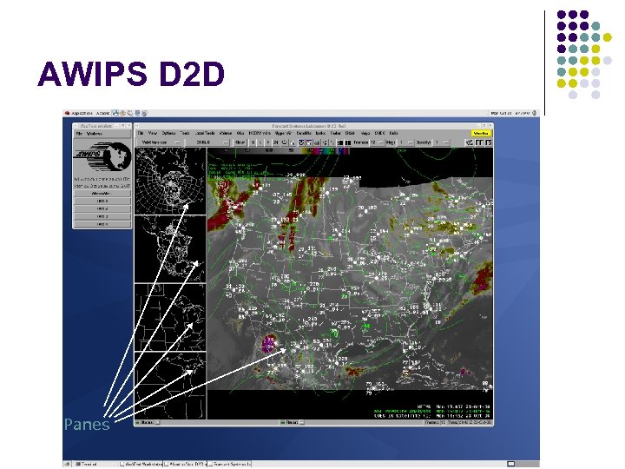This screenshot has height=469, width=625.
Task: Click the last icon at toolbar right end
Action: pos(488,142)
